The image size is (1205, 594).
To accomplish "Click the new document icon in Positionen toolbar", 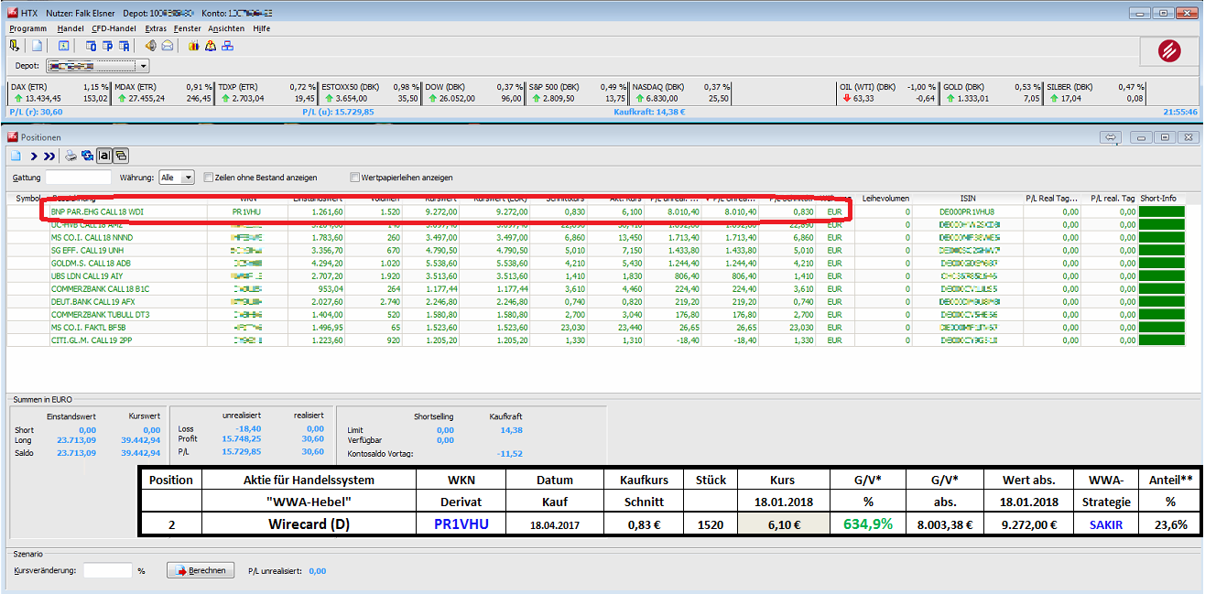I will point(16,156).
